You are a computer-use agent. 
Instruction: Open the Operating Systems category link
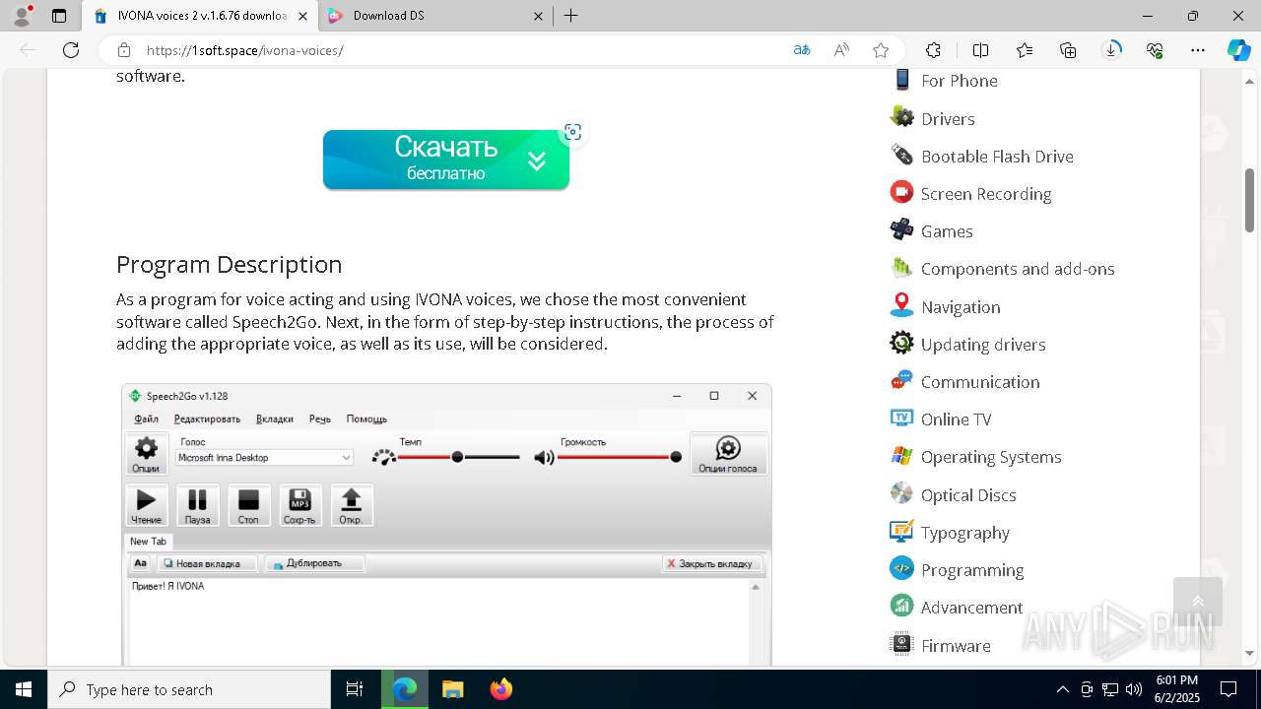pyautogui.click(x=991, y=457)
